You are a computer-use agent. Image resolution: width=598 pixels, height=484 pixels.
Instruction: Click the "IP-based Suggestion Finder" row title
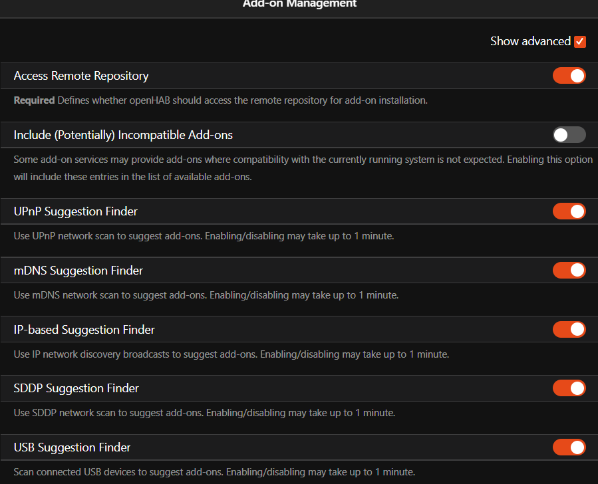point(84,330)
